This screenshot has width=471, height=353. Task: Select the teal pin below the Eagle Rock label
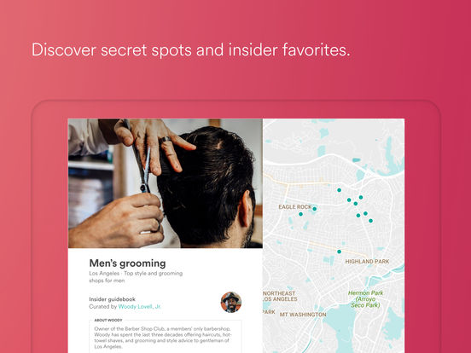(x=300, y=214)
